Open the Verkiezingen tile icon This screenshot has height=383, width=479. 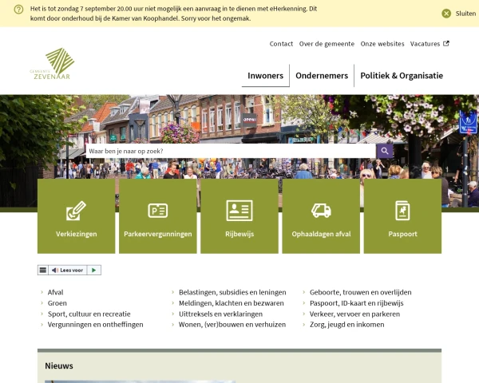click(77, 211)
